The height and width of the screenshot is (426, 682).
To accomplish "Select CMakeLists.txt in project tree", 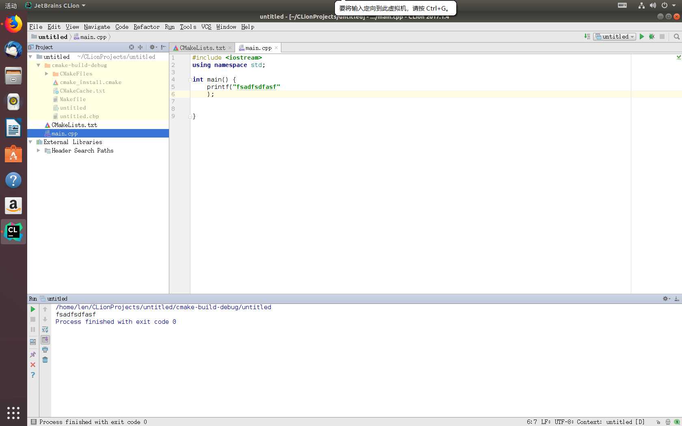I will [74, 125].
